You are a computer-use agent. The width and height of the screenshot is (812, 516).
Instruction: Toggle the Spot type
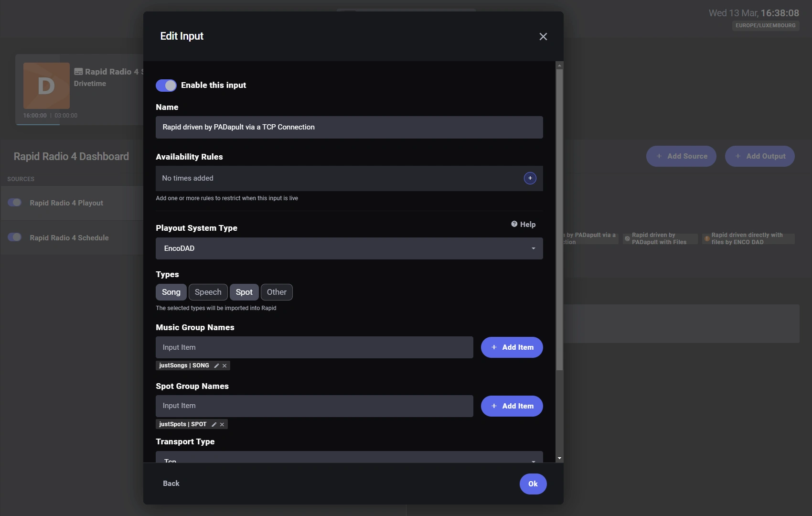[x=244, y=292]
